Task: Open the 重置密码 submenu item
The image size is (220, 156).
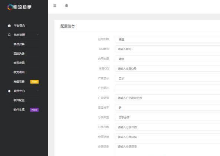Action: coord(19,63)
